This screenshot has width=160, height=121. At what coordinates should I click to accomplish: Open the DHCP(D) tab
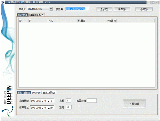click(x=36, y=93)
